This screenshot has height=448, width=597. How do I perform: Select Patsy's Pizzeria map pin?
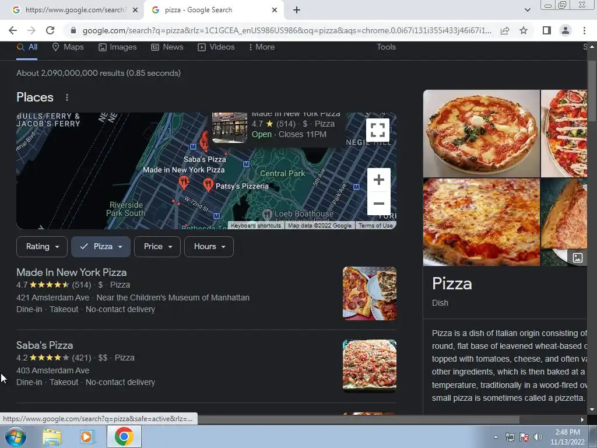coord(208,185)
